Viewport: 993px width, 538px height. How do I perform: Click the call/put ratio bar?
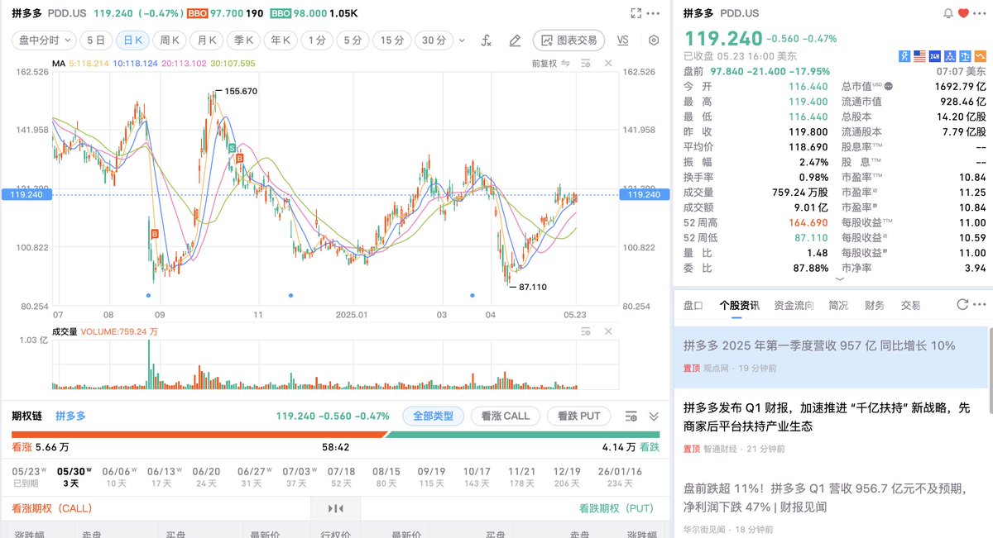coord(335,434)
